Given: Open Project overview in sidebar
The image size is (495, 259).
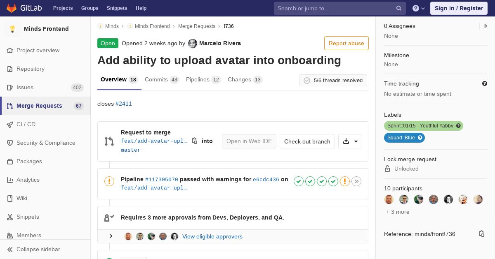Looking at the screenshot, I should [x=45, y=50].
